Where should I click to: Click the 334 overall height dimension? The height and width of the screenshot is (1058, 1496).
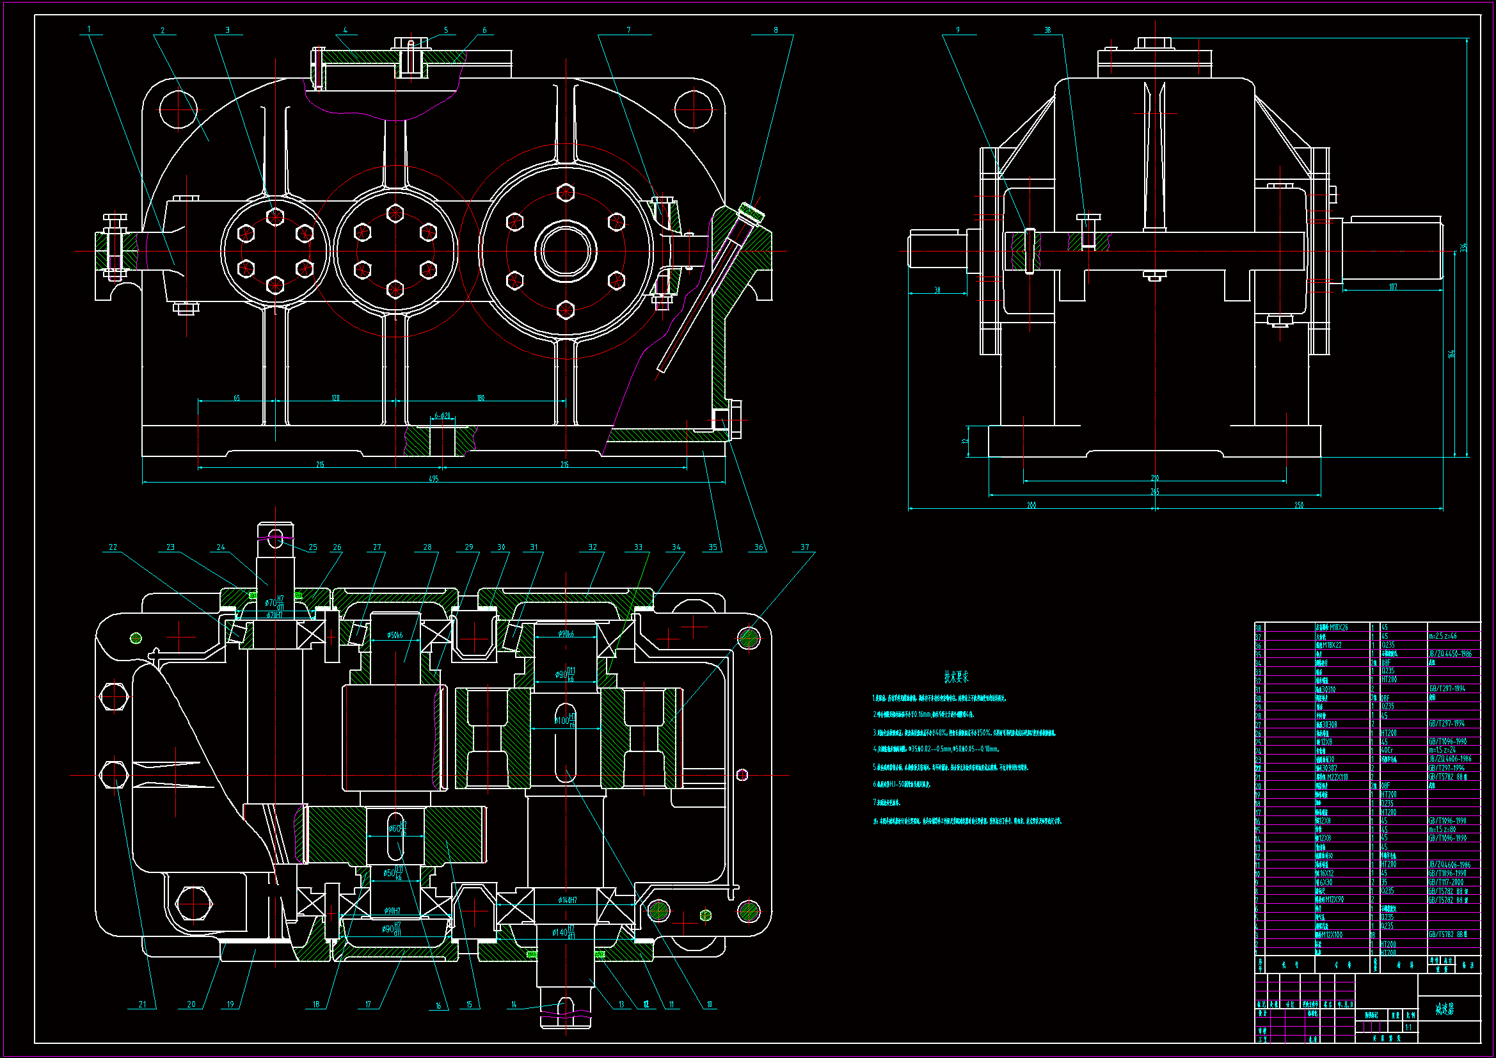click(1463, 248)
